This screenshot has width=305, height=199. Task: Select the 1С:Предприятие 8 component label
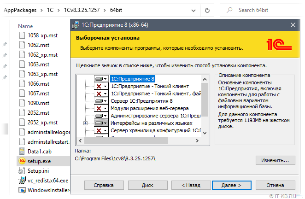point(133,79)
